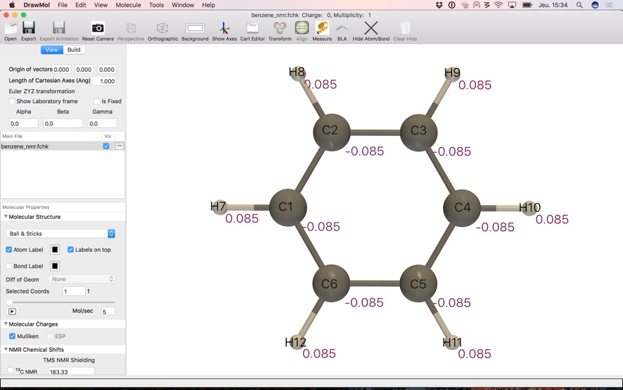
Task: Click Hide Atom/Bond icon
Action: tap(371, 28)
